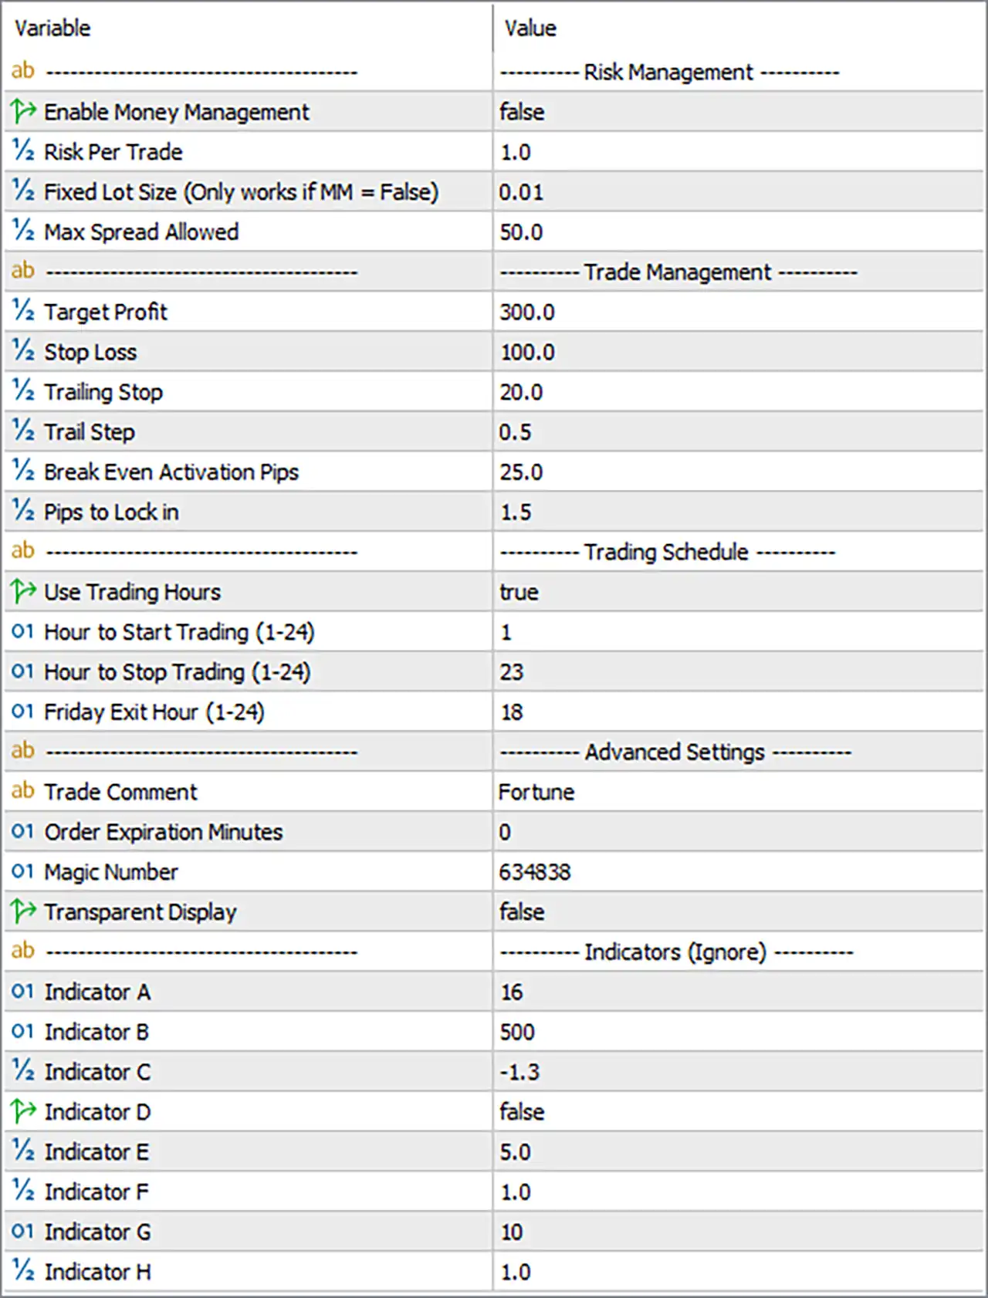Click the integer icon beside Magic Number
This screenshot has height=1298, width=988.
pyautogui.click(x=23, y=872)
